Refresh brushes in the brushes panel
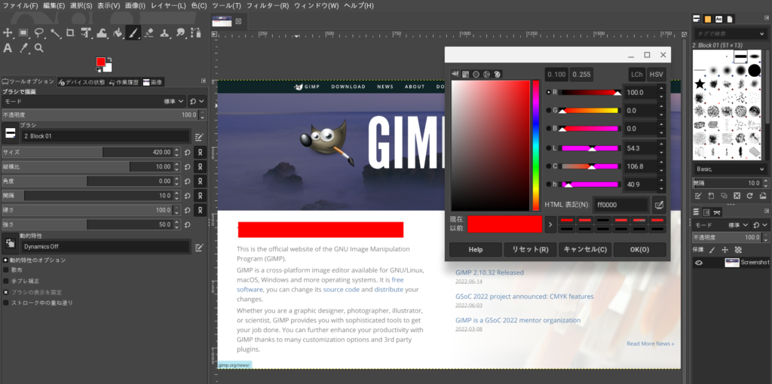 pos(749,196)
